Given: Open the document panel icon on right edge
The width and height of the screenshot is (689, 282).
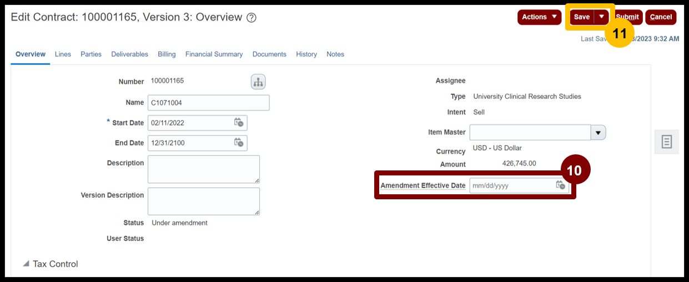Looking at the screenshot, I should (667, 142).
